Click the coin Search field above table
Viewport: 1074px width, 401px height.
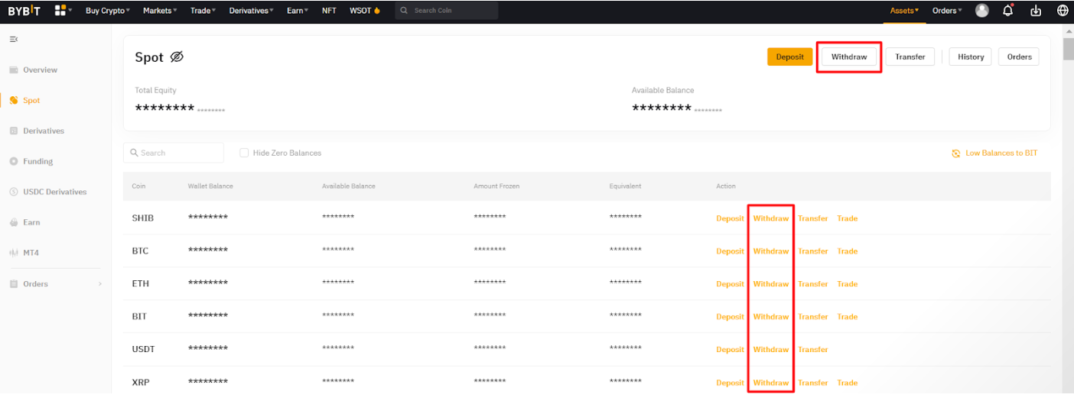[174, 153]
